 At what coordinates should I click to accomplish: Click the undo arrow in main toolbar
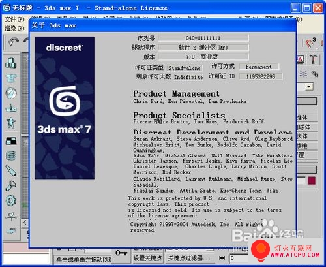click(x=14, y=42)
